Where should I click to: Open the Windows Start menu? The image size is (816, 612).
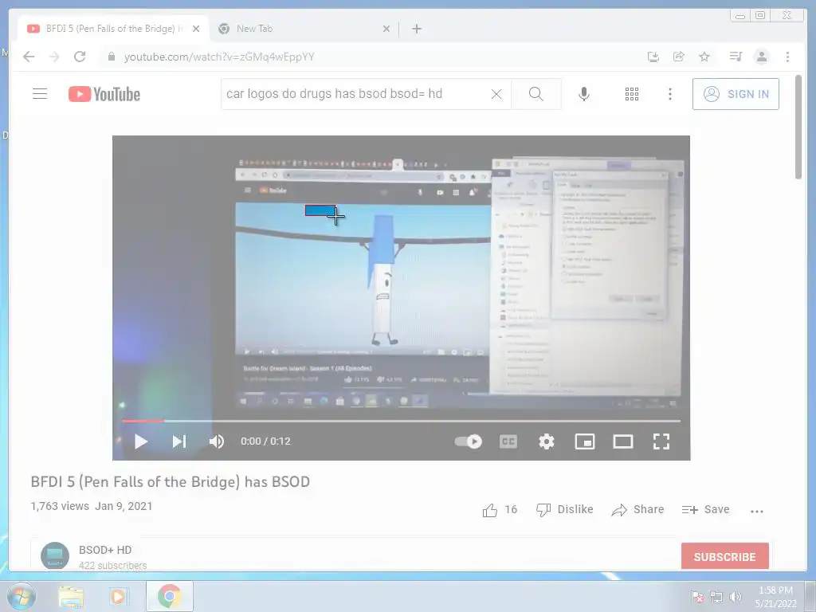[21, 596]
